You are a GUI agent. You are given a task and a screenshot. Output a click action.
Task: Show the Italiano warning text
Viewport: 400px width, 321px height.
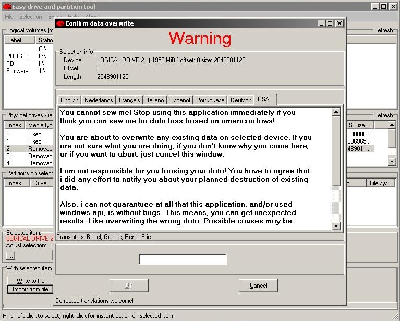pyautogui.click(x=155, y=100)
